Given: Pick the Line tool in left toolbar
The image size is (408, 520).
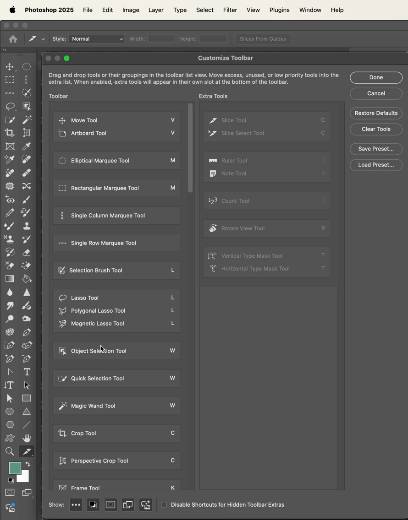Looking at the screenshot, I should pyautogui.click(x=27, y=425).
